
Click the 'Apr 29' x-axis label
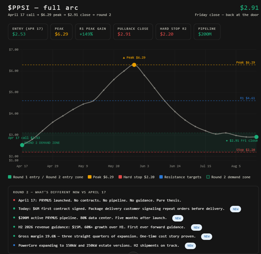click(x=53, y=166)
